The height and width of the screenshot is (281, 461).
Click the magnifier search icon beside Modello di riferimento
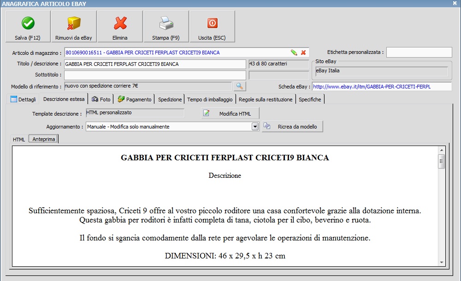[240, 86]
